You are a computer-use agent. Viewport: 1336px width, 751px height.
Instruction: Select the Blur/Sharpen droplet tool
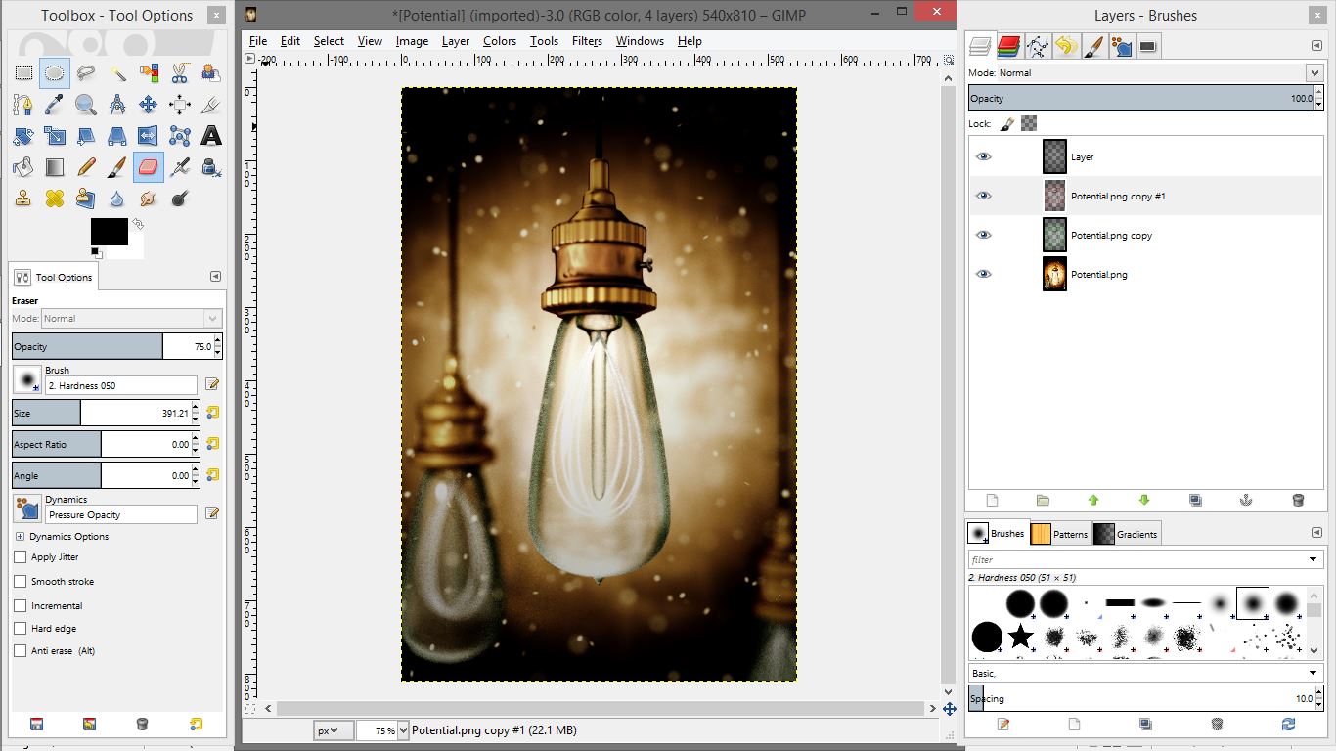pyautogui.click(x=117, y=199)
